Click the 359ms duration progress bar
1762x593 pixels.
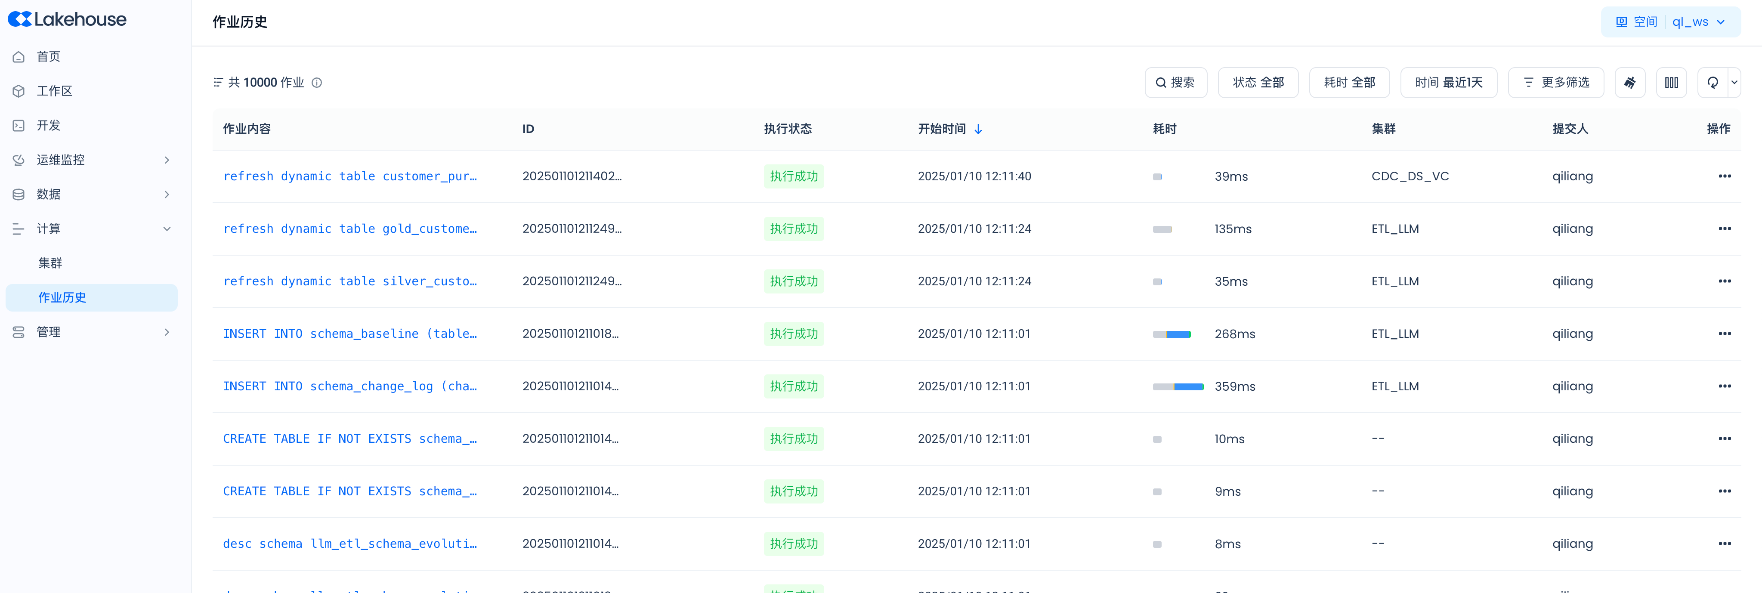click(x=1177, y=387)
